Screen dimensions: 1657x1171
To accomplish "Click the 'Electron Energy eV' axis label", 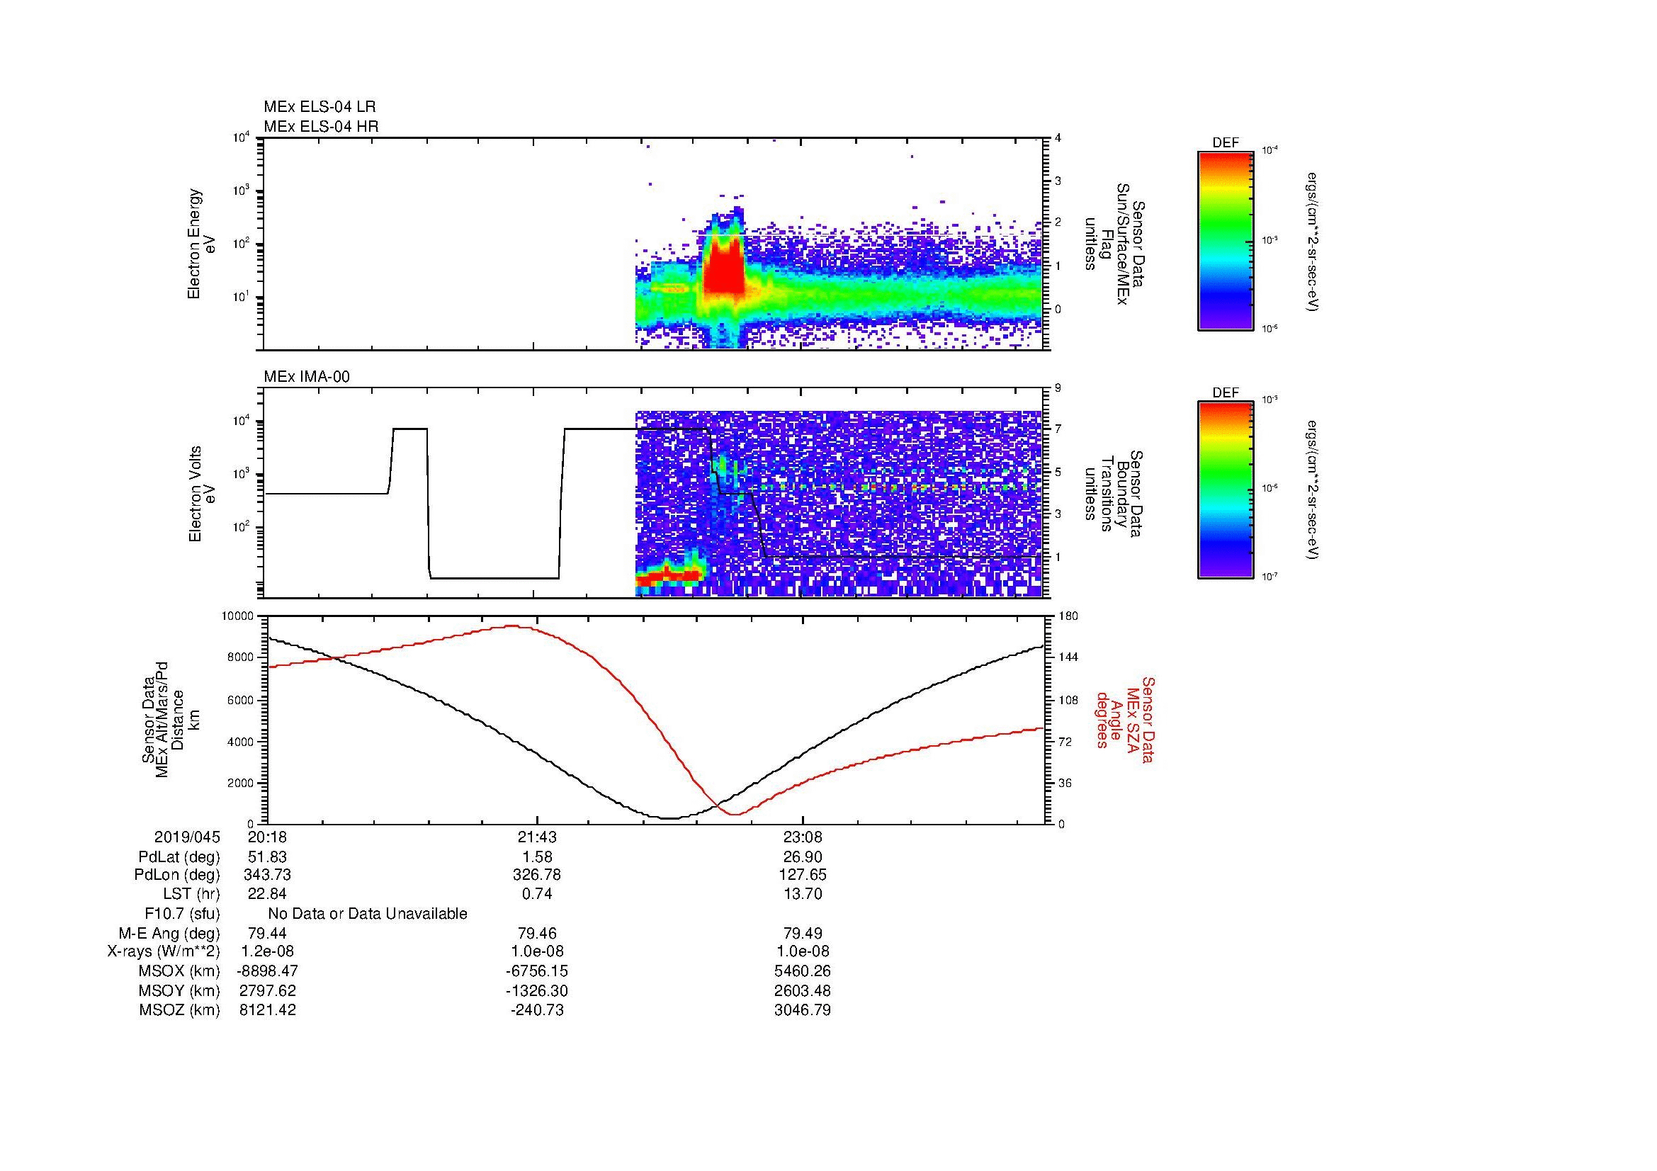I will click(201, 244).
